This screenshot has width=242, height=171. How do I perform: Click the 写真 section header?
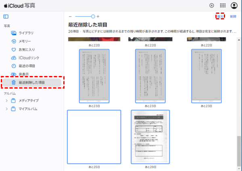click(7, 26)
